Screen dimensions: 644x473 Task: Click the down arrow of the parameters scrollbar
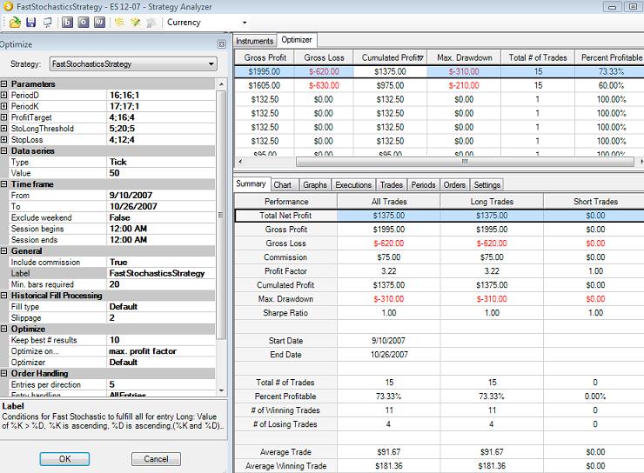(x=221, y=390)
